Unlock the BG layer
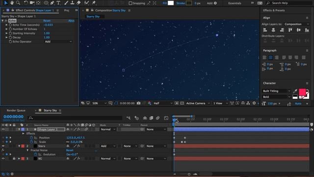 coord(14,158)
